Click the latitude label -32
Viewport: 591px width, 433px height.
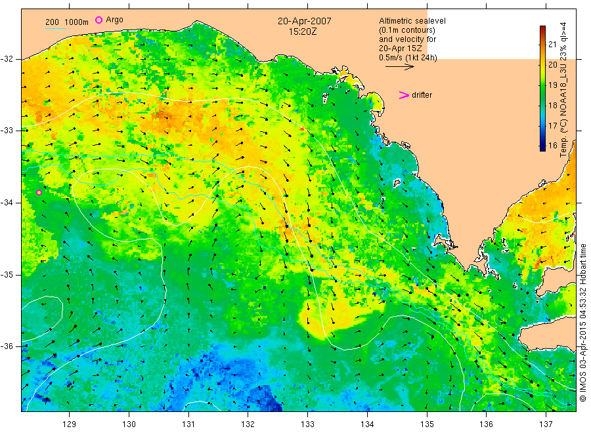7,59
